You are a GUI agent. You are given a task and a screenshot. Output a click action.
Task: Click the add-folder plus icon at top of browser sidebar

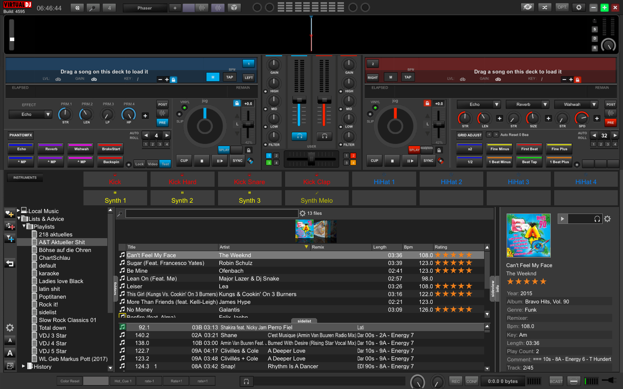pyautogui.click(x=10, y=214)
